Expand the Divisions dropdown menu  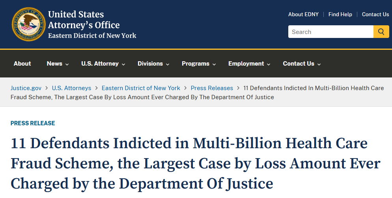pyautogui.click(x=153, y=64)
